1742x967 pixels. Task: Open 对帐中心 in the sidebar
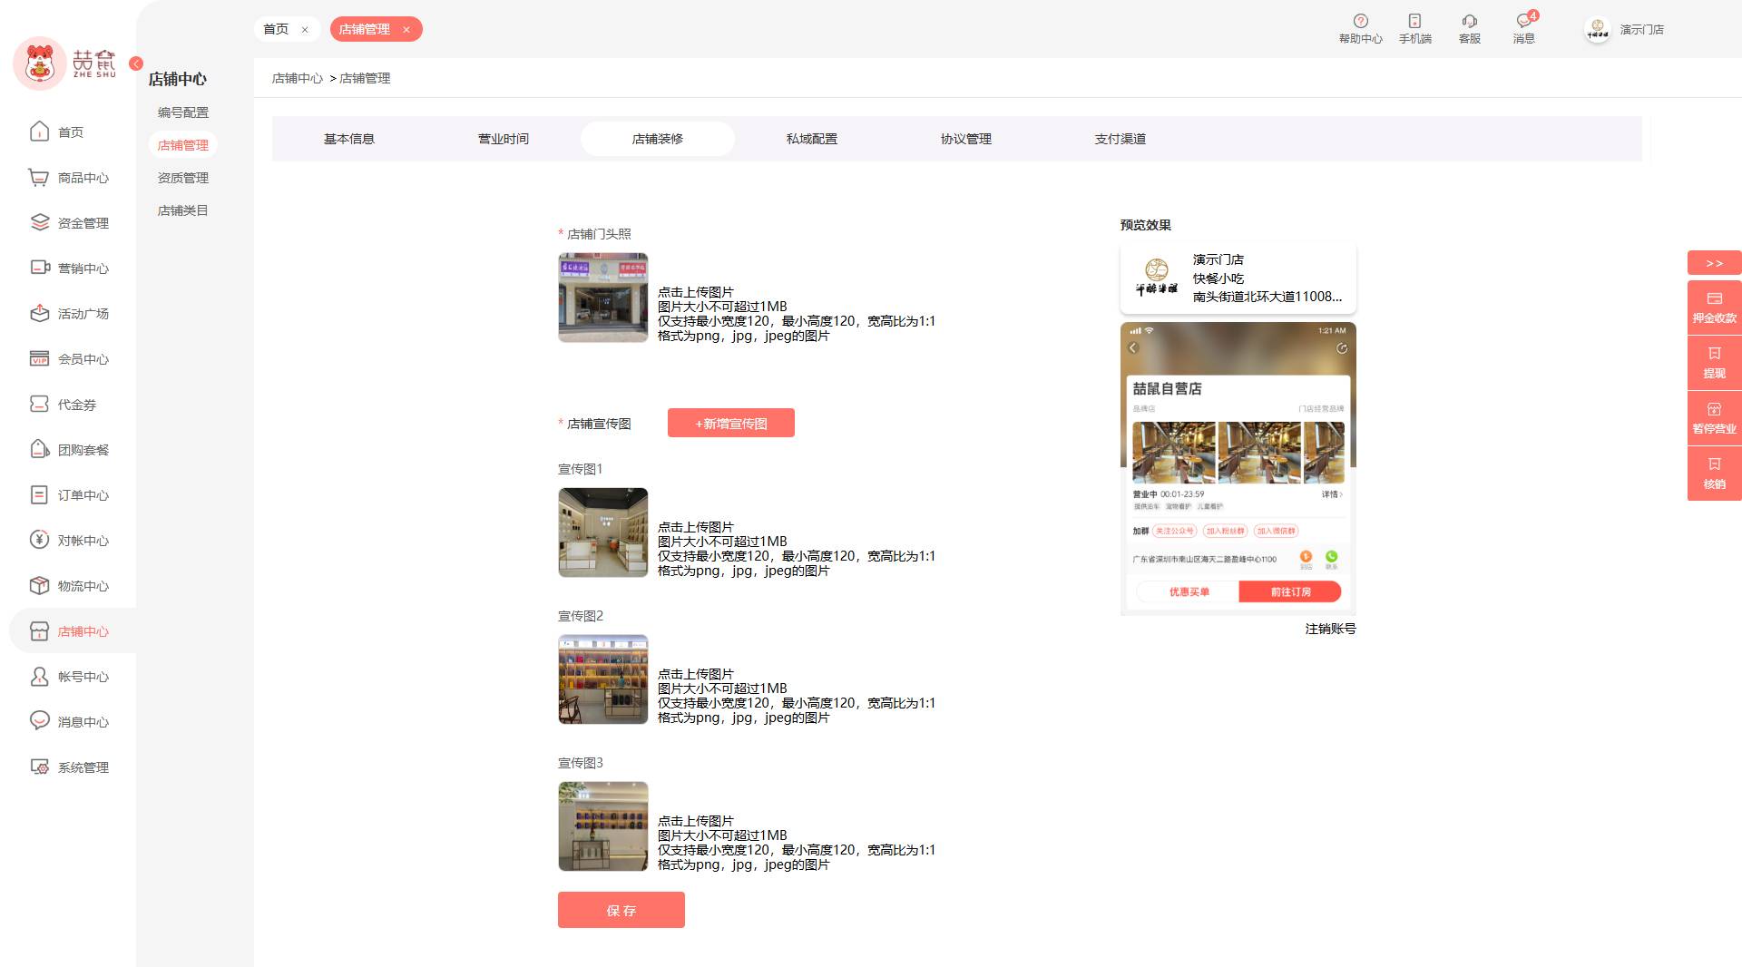(x=69, y=541)
